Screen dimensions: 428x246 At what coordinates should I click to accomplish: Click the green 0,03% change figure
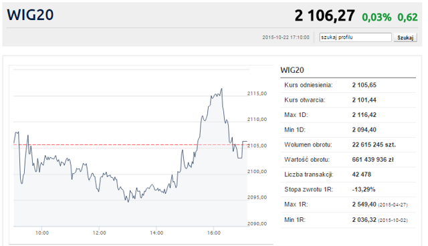pos(377,17)
